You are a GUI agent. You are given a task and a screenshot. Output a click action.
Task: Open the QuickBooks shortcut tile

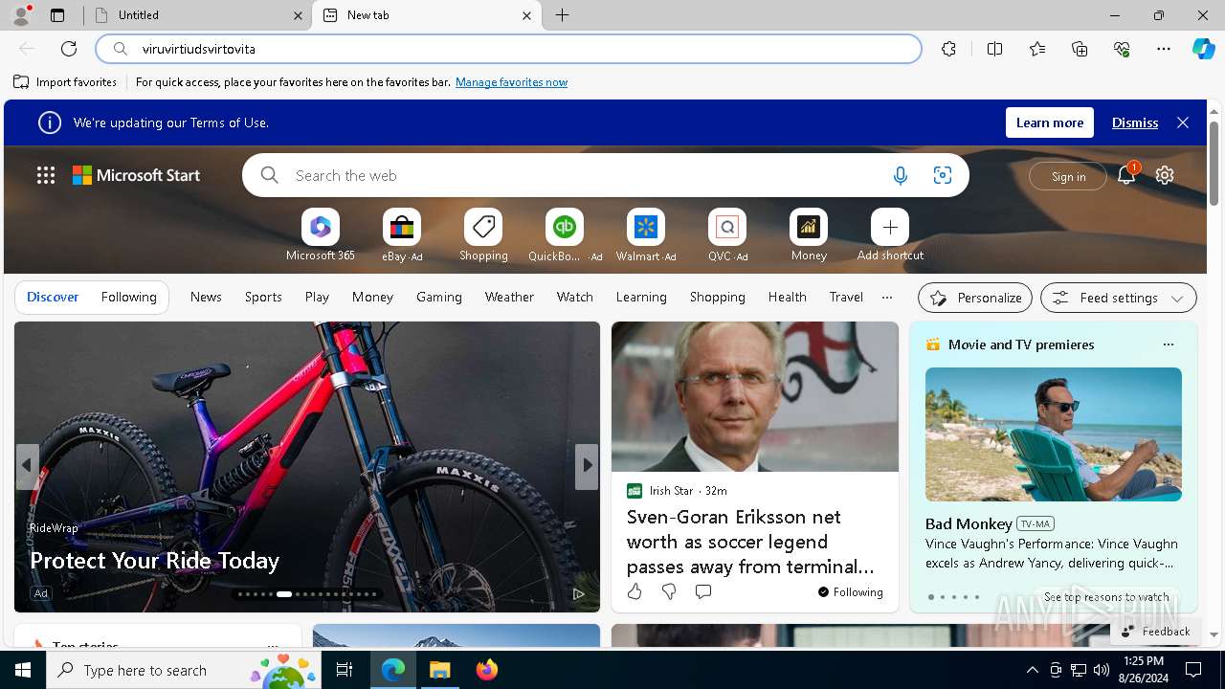(565, 234)
